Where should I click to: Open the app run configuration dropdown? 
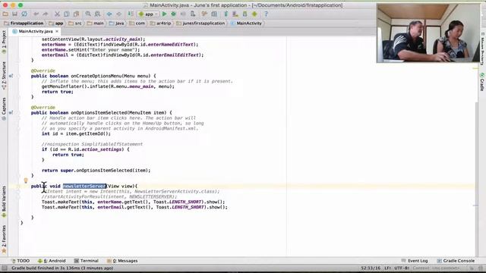point(148,14)
